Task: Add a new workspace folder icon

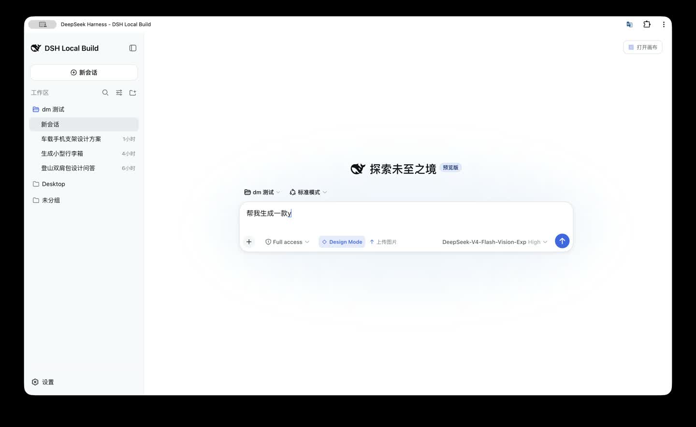Action: coord(132,93)
